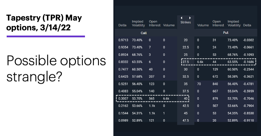Click call Open Interest column header
The image size is (261, 136).
[155, 23]
